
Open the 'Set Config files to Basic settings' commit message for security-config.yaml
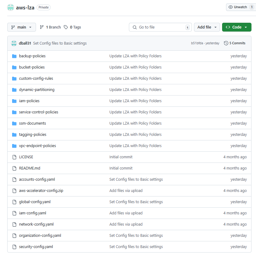[x=136, y=247]
